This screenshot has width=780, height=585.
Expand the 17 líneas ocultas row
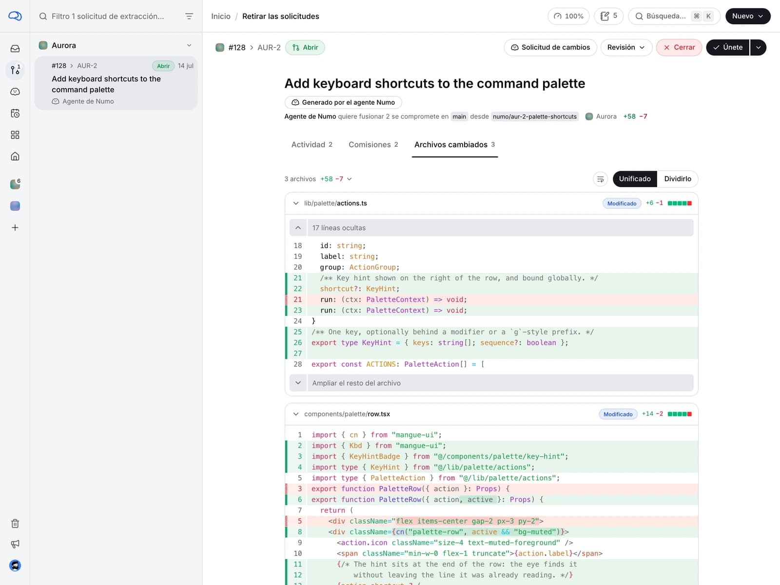click(x=491, y=228)
